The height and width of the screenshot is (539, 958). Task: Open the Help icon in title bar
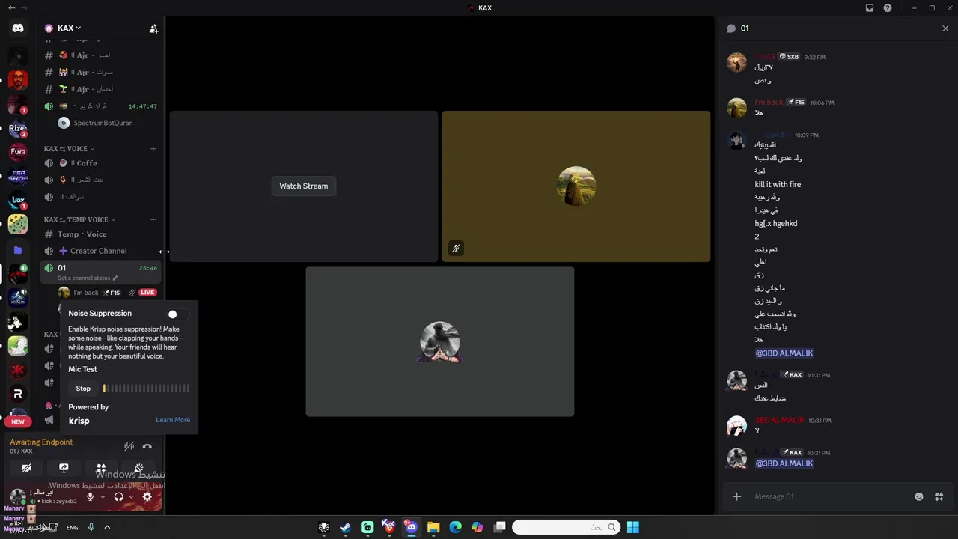888,8
